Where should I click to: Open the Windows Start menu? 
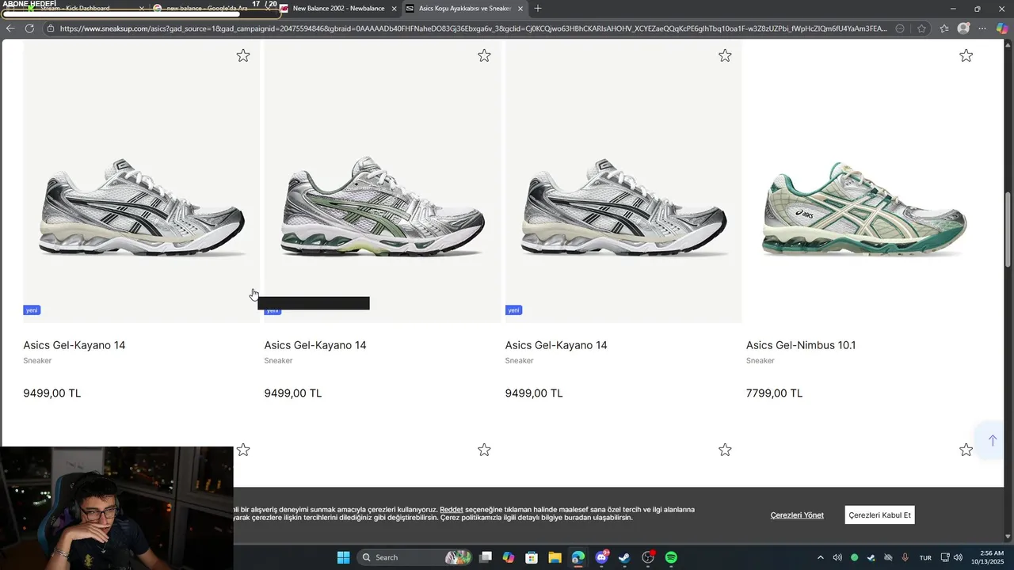point(343,557)
